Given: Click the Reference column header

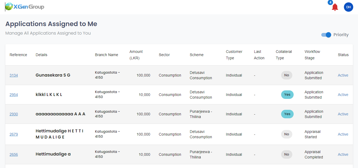Looking at the screenshot, I should (18, 55).
